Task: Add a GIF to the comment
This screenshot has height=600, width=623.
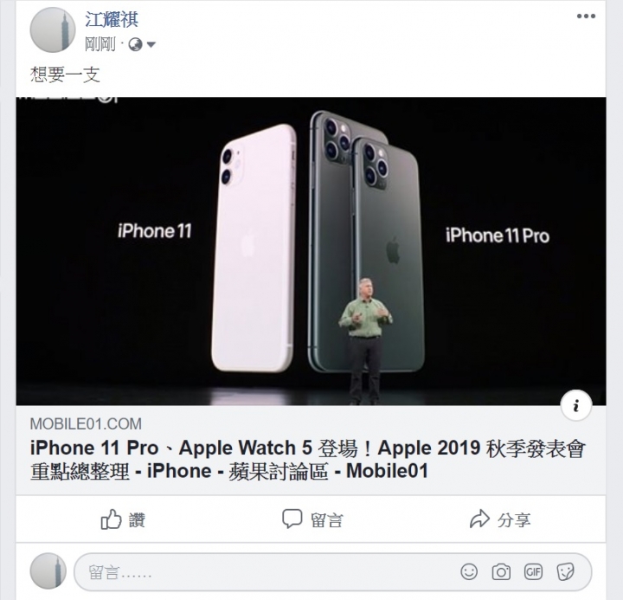Action: point(533,572)
